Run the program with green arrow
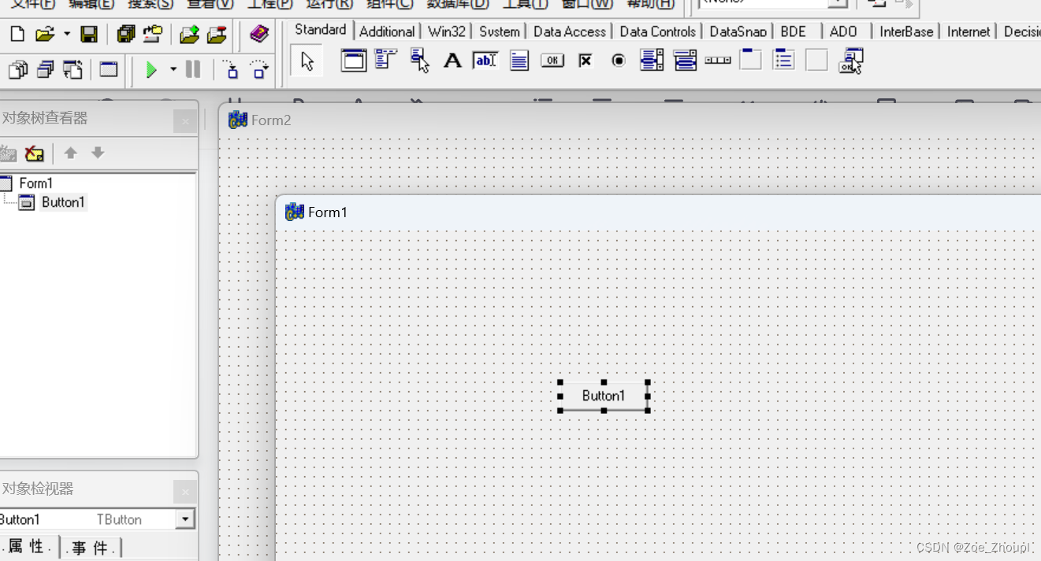1041x561 pixels. [152, 70]
